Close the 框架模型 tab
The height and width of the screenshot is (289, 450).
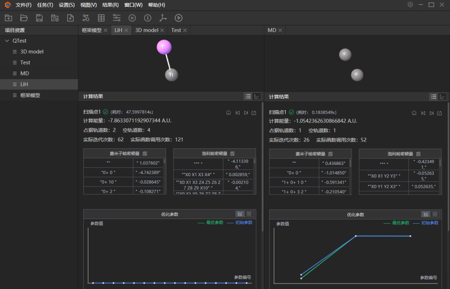[105, 30]
